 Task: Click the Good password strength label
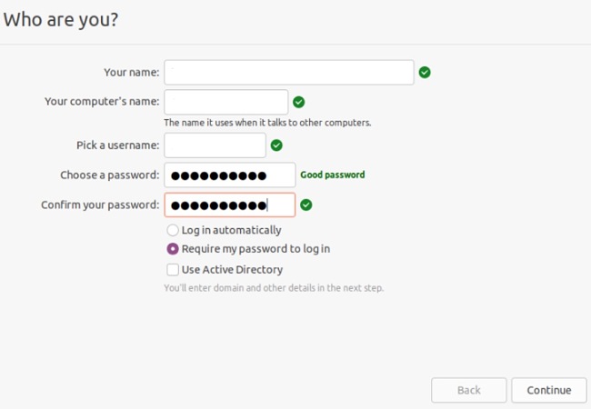333,175
